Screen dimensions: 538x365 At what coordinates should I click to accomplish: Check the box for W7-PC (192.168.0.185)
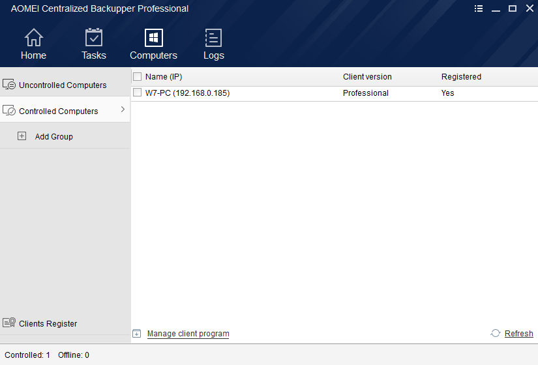[137, 93]
